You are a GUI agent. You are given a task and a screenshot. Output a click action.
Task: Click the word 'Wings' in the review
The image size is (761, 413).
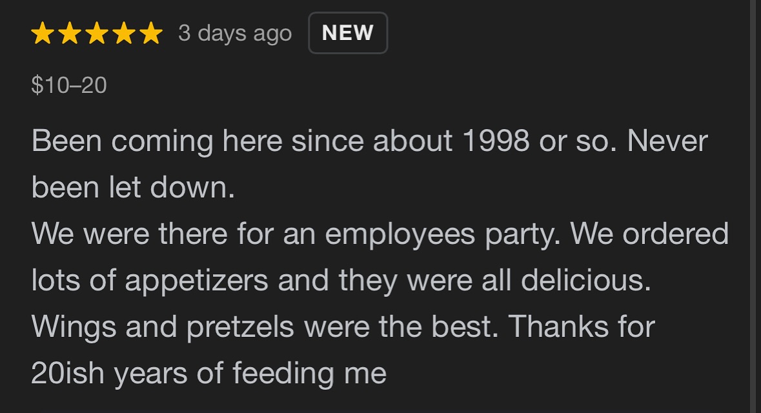74,327
